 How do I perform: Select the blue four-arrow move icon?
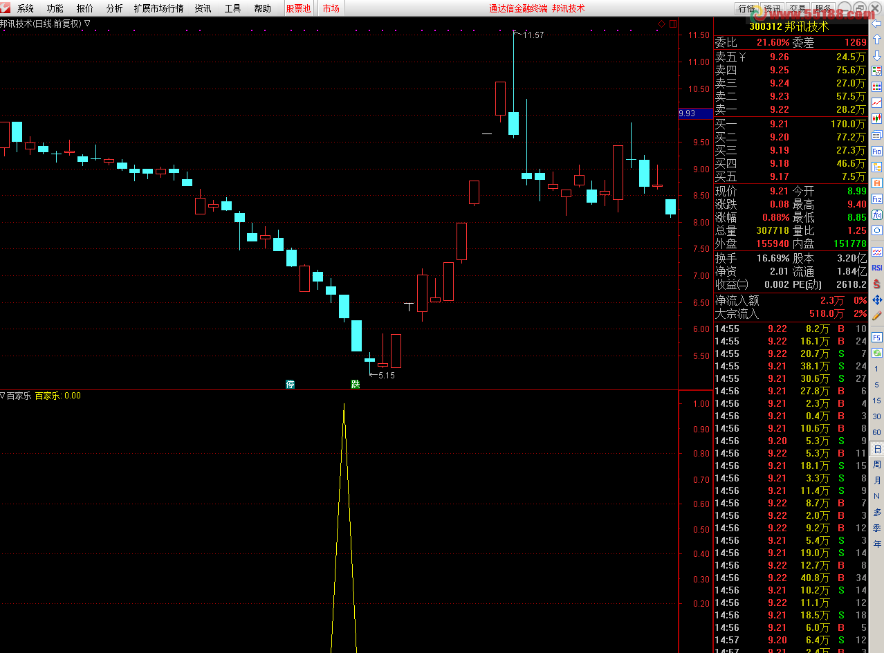point(876,300)
